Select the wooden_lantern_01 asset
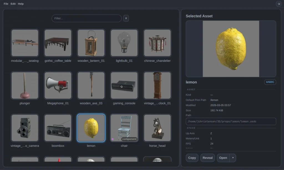This screenshot has width=284, height=170. pos(91,43)
